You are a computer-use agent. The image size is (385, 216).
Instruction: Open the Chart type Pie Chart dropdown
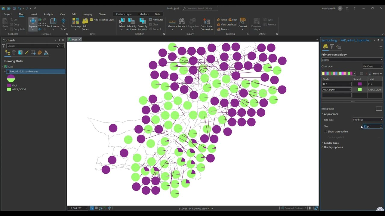(373, 67)
